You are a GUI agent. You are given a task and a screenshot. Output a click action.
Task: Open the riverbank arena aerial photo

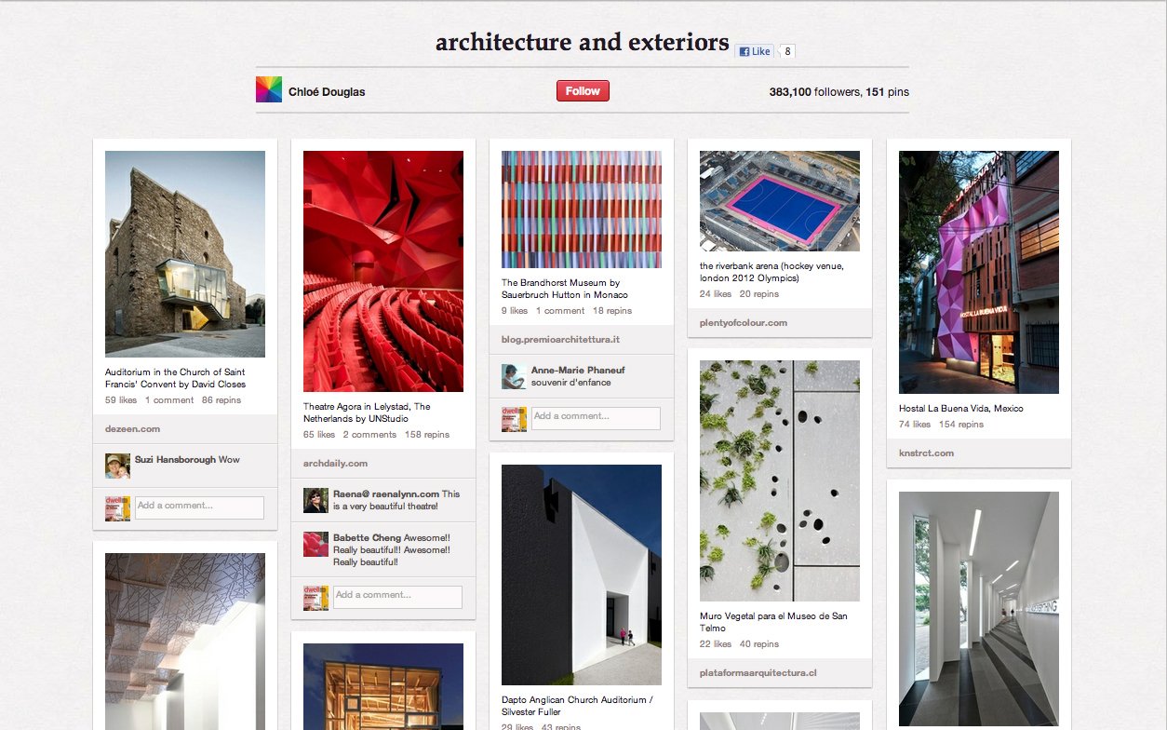(779, 200)
